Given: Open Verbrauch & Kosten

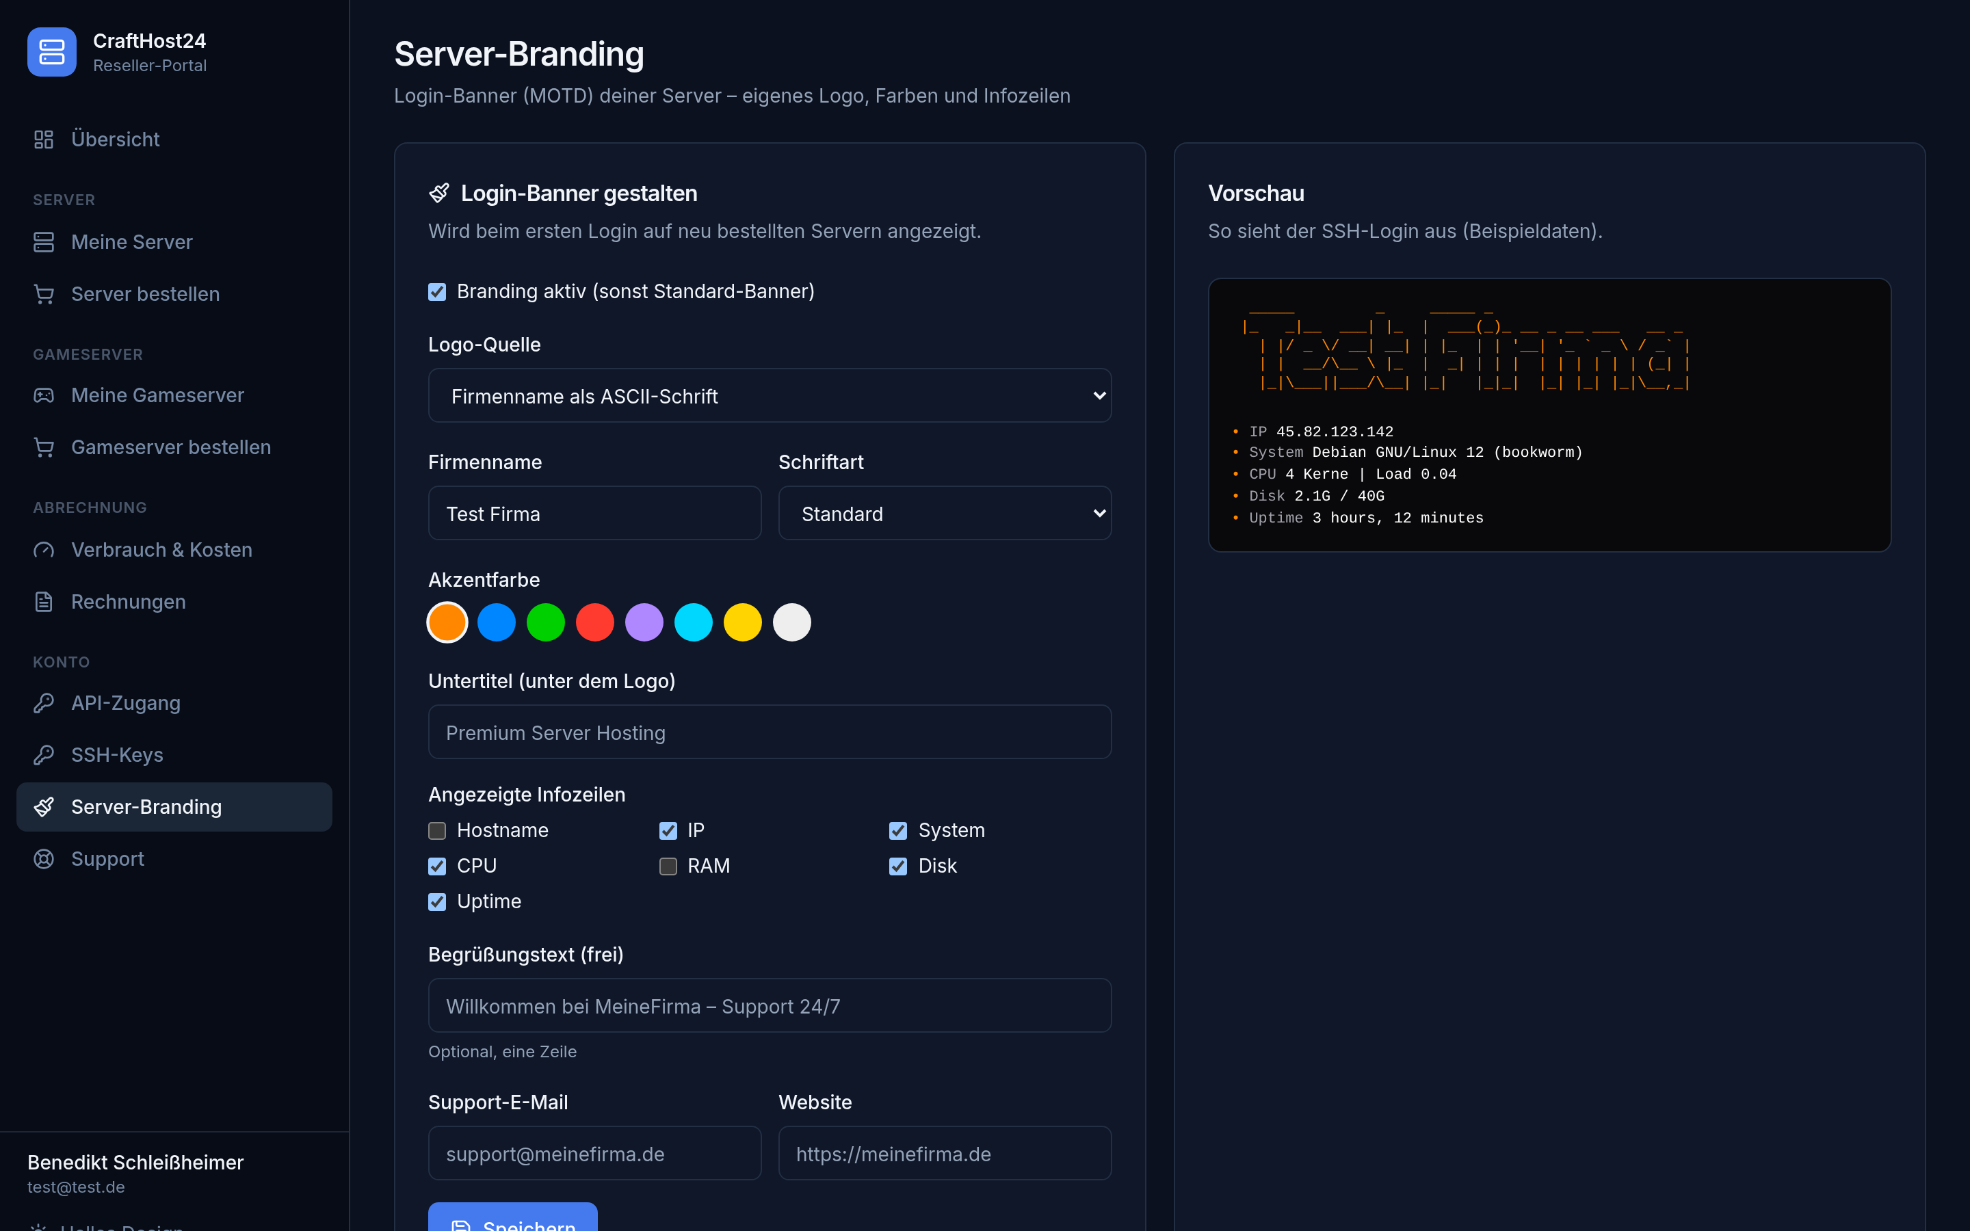Looking at the screenshot, I should click(x=174, y=550).
